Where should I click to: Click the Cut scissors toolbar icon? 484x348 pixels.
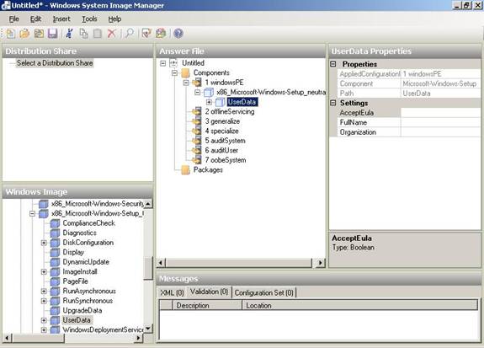coord(70,34)
